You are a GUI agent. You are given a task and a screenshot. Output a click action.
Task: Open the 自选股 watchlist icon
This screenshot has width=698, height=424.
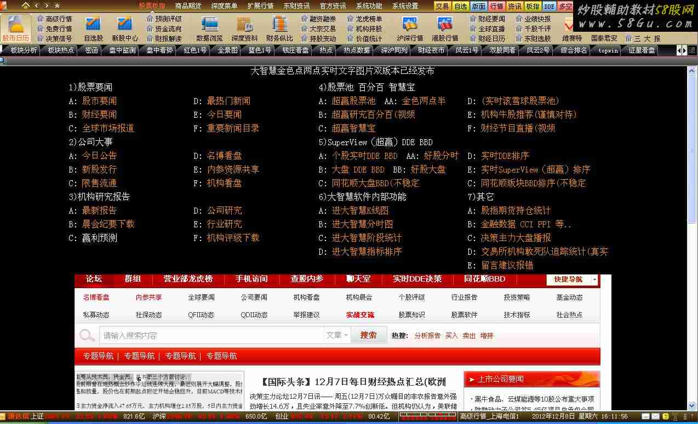pyautogui.click(x=93, y=28)
